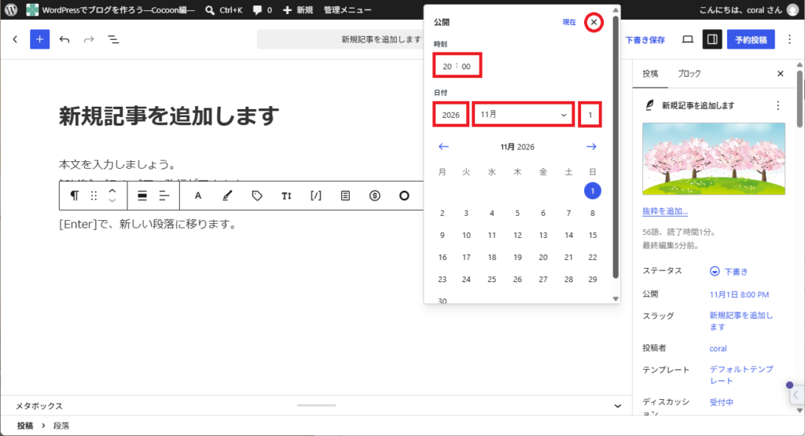Click the year field 2026
Image resolution: width=805 pixels, height=436 pixels.
click(x=450, y=115)
